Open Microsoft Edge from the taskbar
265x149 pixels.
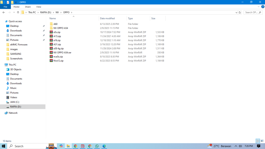(x=104, y=146)
